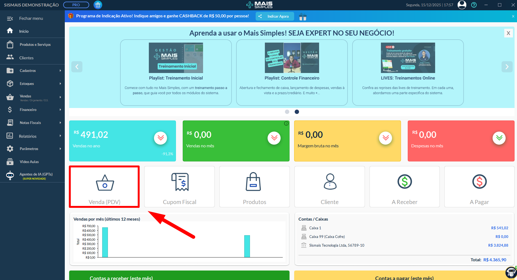Go to Clientes in the sidebar
This screenshot has height=280, width=517.
pyautogui.click(x=26, y=58)
